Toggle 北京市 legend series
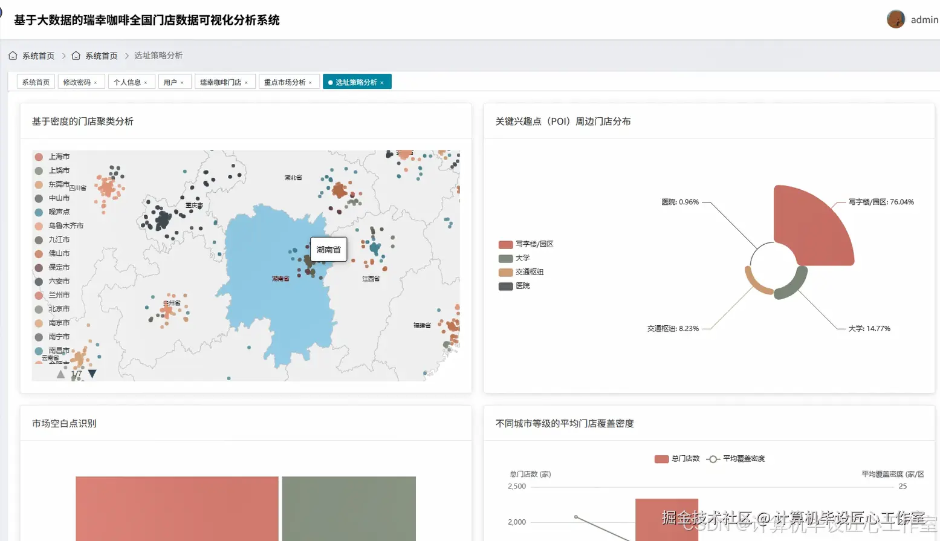940x541 pixels. [53, 309]
